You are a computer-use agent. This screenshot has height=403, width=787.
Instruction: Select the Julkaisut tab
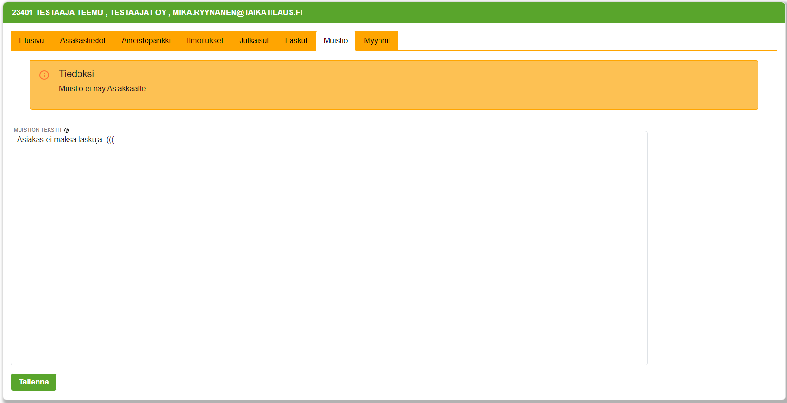[254, 41]
